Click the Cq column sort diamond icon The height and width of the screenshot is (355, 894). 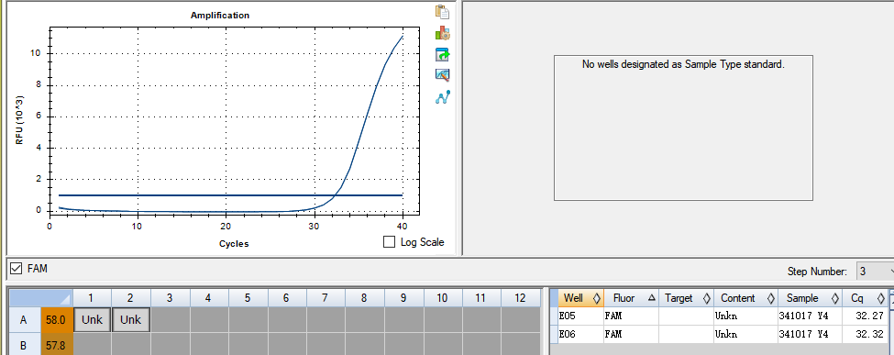(x=880, y=298)
